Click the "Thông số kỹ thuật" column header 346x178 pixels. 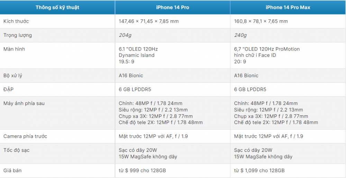tap(57, 7)
